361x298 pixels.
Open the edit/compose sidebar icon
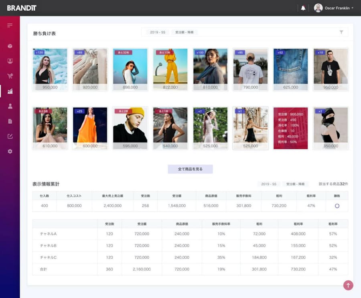(x=10, y=136)
